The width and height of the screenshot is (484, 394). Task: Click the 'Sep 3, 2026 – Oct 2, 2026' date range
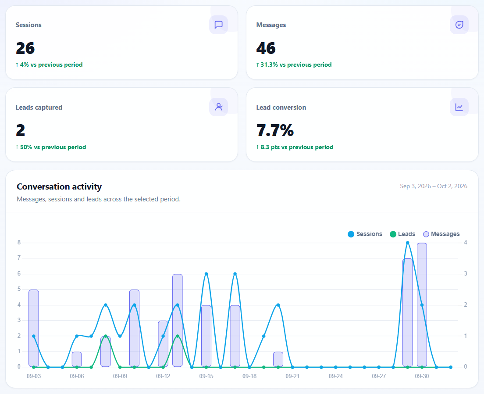tap(434, 186)
